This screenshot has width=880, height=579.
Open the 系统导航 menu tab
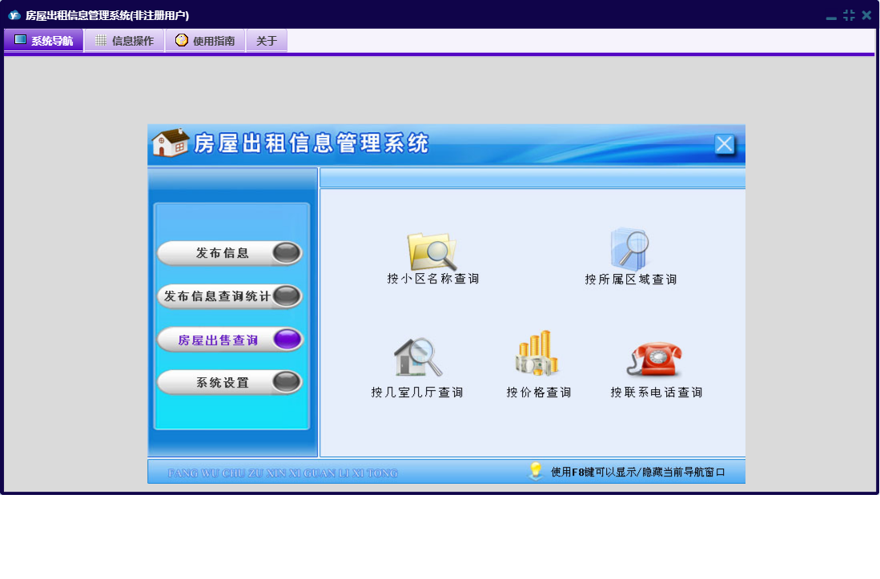(44, 40)
